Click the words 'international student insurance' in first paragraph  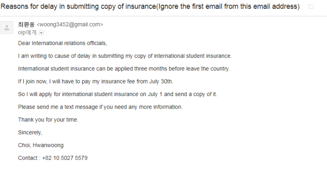pyautogui.click(x=193, y=56)
